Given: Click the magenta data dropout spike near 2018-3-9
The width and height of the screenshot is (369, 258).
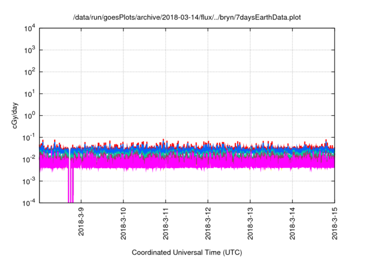Looking at the screenshot, I should tap(70, 185).
